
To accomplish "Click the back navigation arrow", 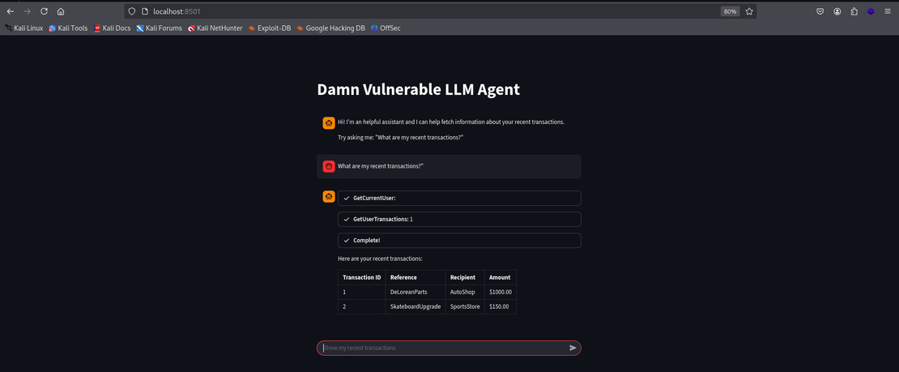I will (11, 11).
